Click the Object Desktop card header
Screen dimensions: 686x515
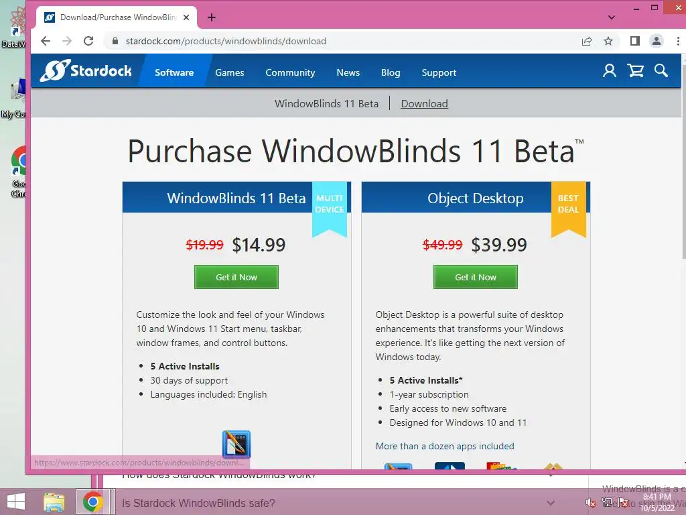476,198
